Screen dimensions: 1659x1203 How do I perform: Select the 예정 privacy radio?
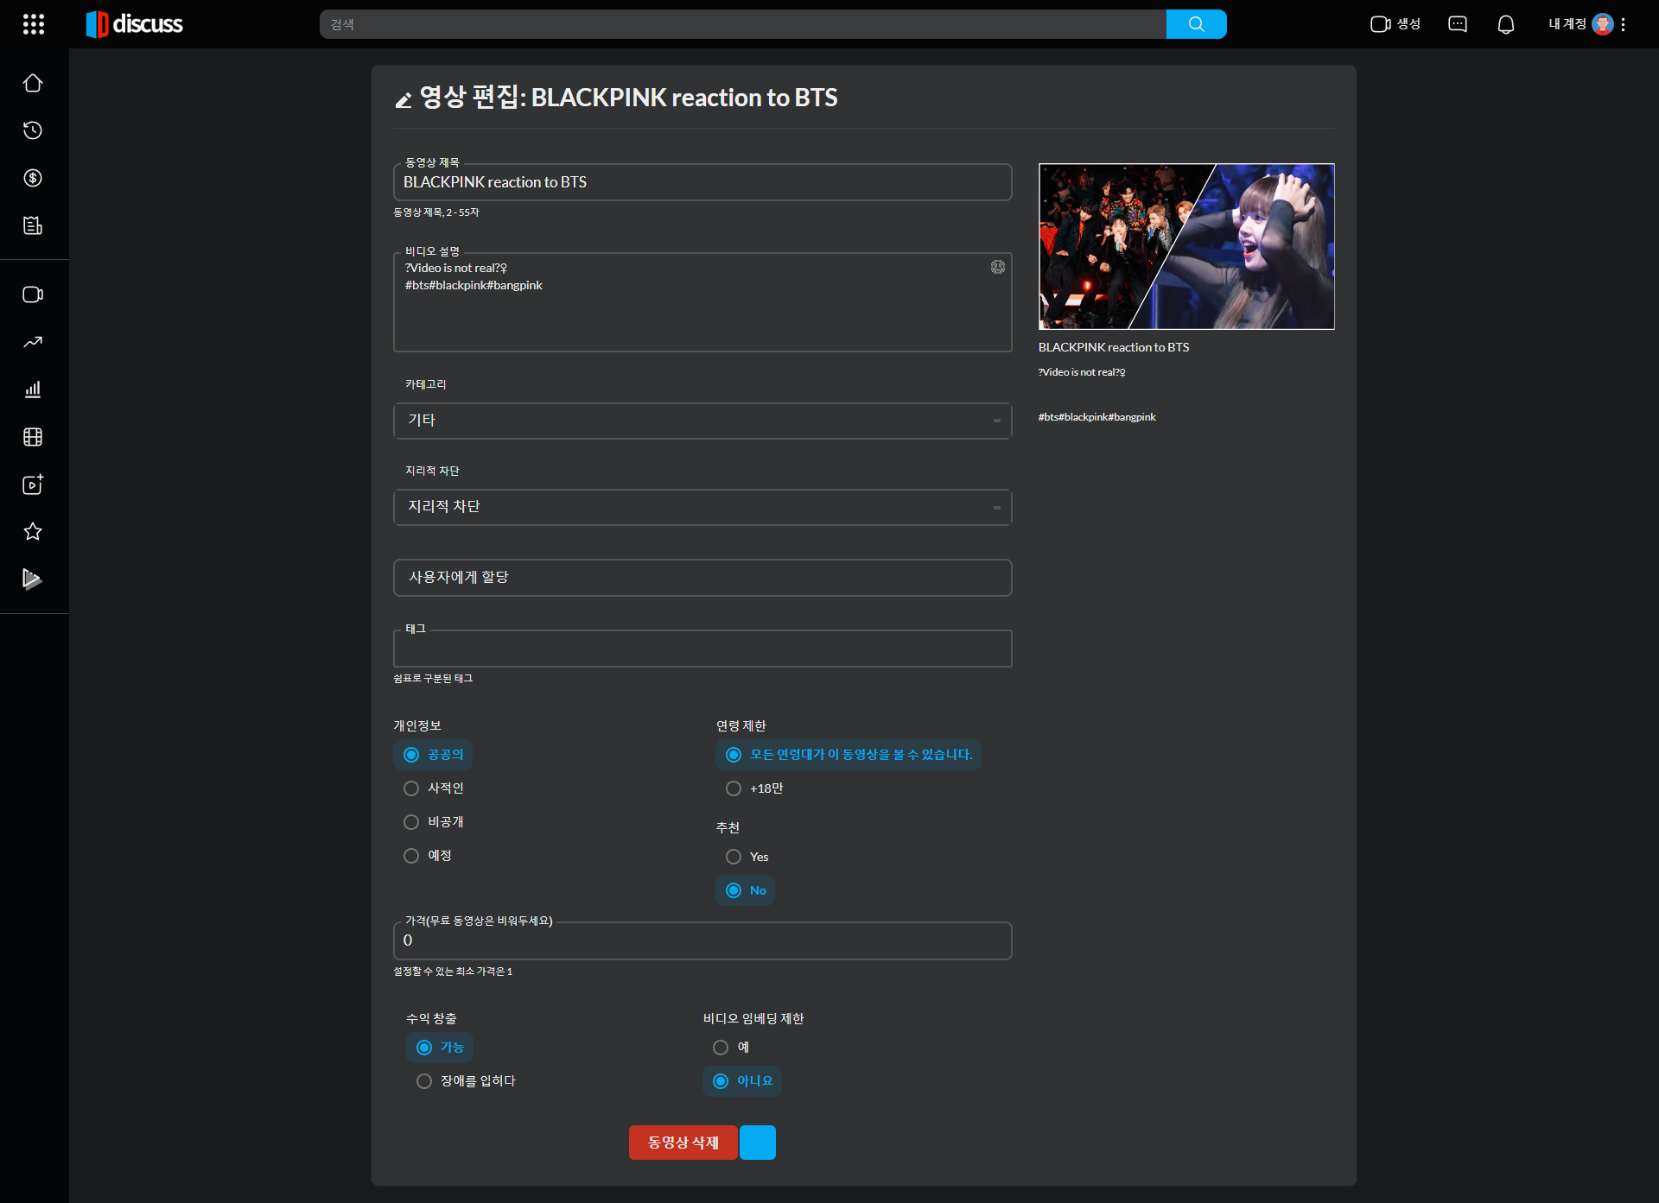click(x=428, y=856)
